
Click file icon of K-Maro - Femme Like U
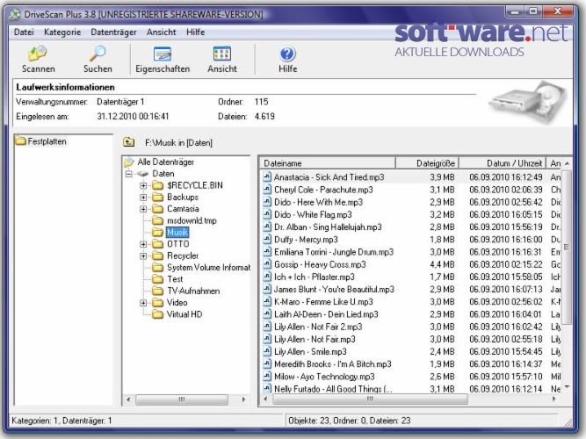coord(267,301)
